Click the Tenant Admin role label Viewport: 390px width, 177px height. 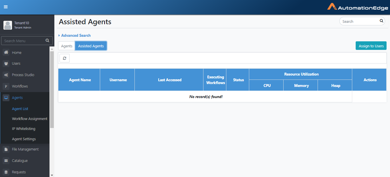23,28
